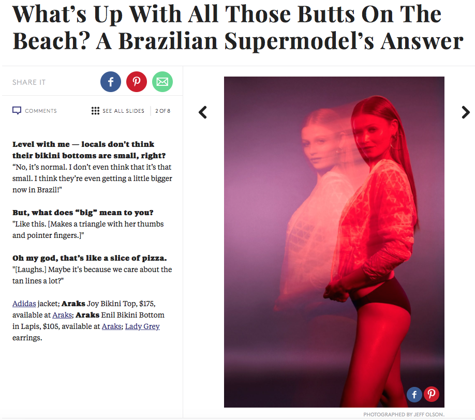Share the photo on Facebook from the image overlay
The width and height of the screenshot is (475, 420).
pyautogui.click(x=414, y=394)
